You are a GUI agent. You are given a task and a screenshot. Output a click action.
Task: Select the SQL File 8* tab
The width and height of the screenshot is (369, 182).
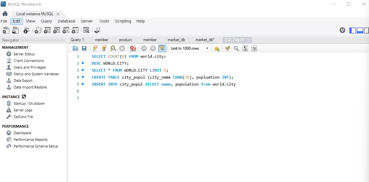click(234, 40)
